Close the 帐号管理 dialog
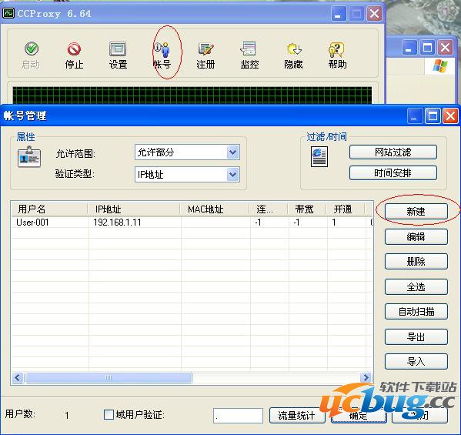Viewport: 461px width, 435px height. [x=451, y=116]
